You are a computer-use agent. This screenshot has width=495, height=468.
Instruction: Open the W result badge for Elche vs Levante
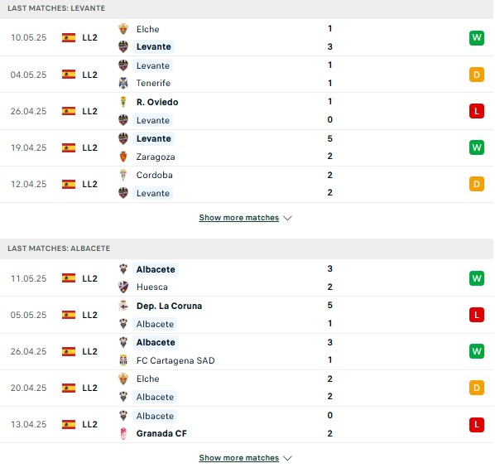tap(476, 38)
